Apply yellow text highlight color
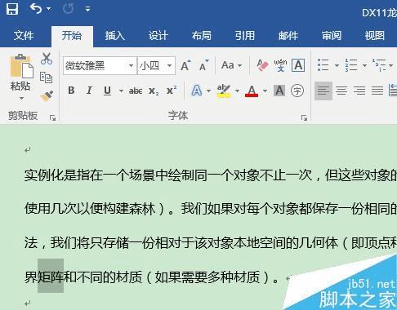This screenshot has width=397, height=310. 224,91
